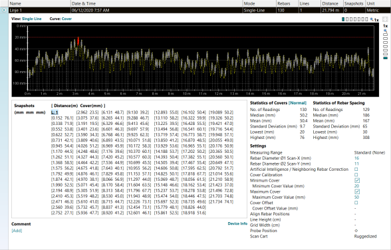Click [Add] to add a comment

tap(17, 231)
